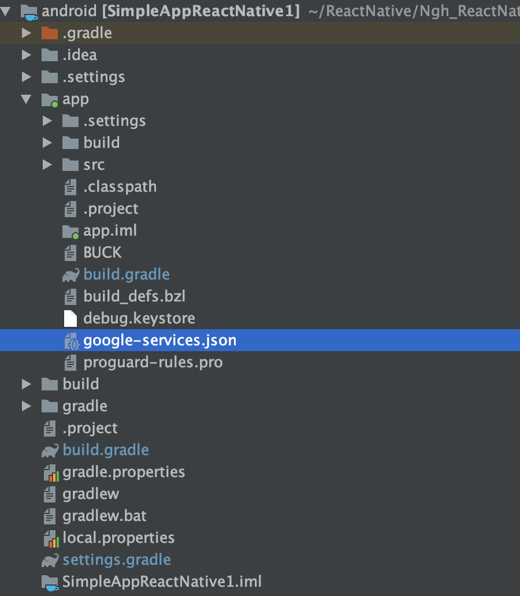Collapse the android project root

(7, 11)
